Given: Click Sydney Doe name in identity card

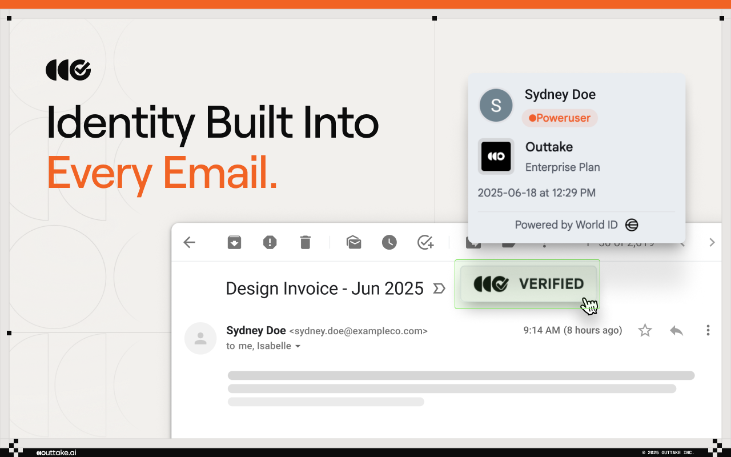Looking at the screenshot, I should (560, 95).
